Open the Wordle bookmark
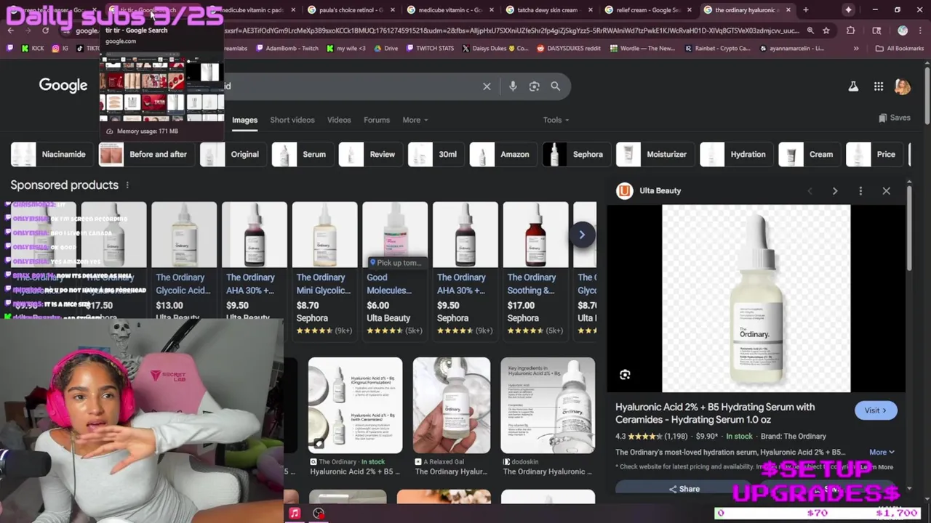This screenshot has width=931, height=523. [x=642, y=49]
